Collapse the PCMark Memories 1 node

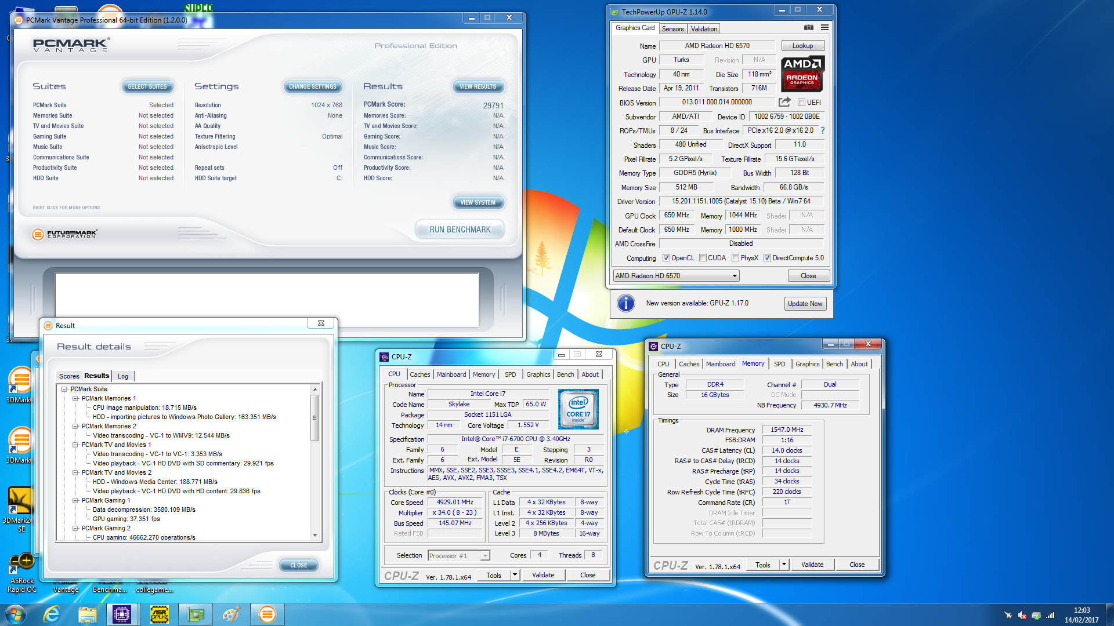coord(75,399)
